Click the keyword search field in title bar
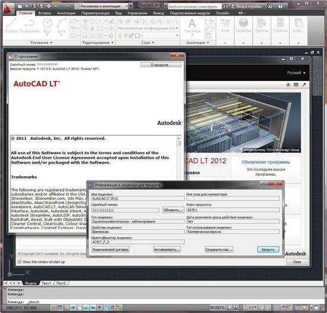This screenshot has height=313, width=327. point(194,7)
